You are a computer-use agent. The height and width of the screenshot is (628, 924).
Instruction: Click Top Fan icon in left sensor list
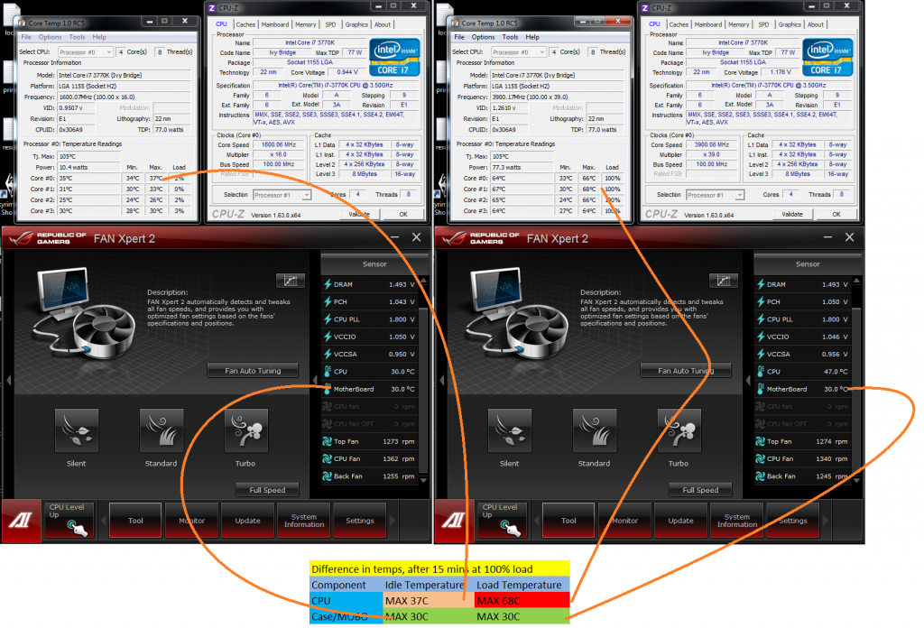click(x=328, y=441)
